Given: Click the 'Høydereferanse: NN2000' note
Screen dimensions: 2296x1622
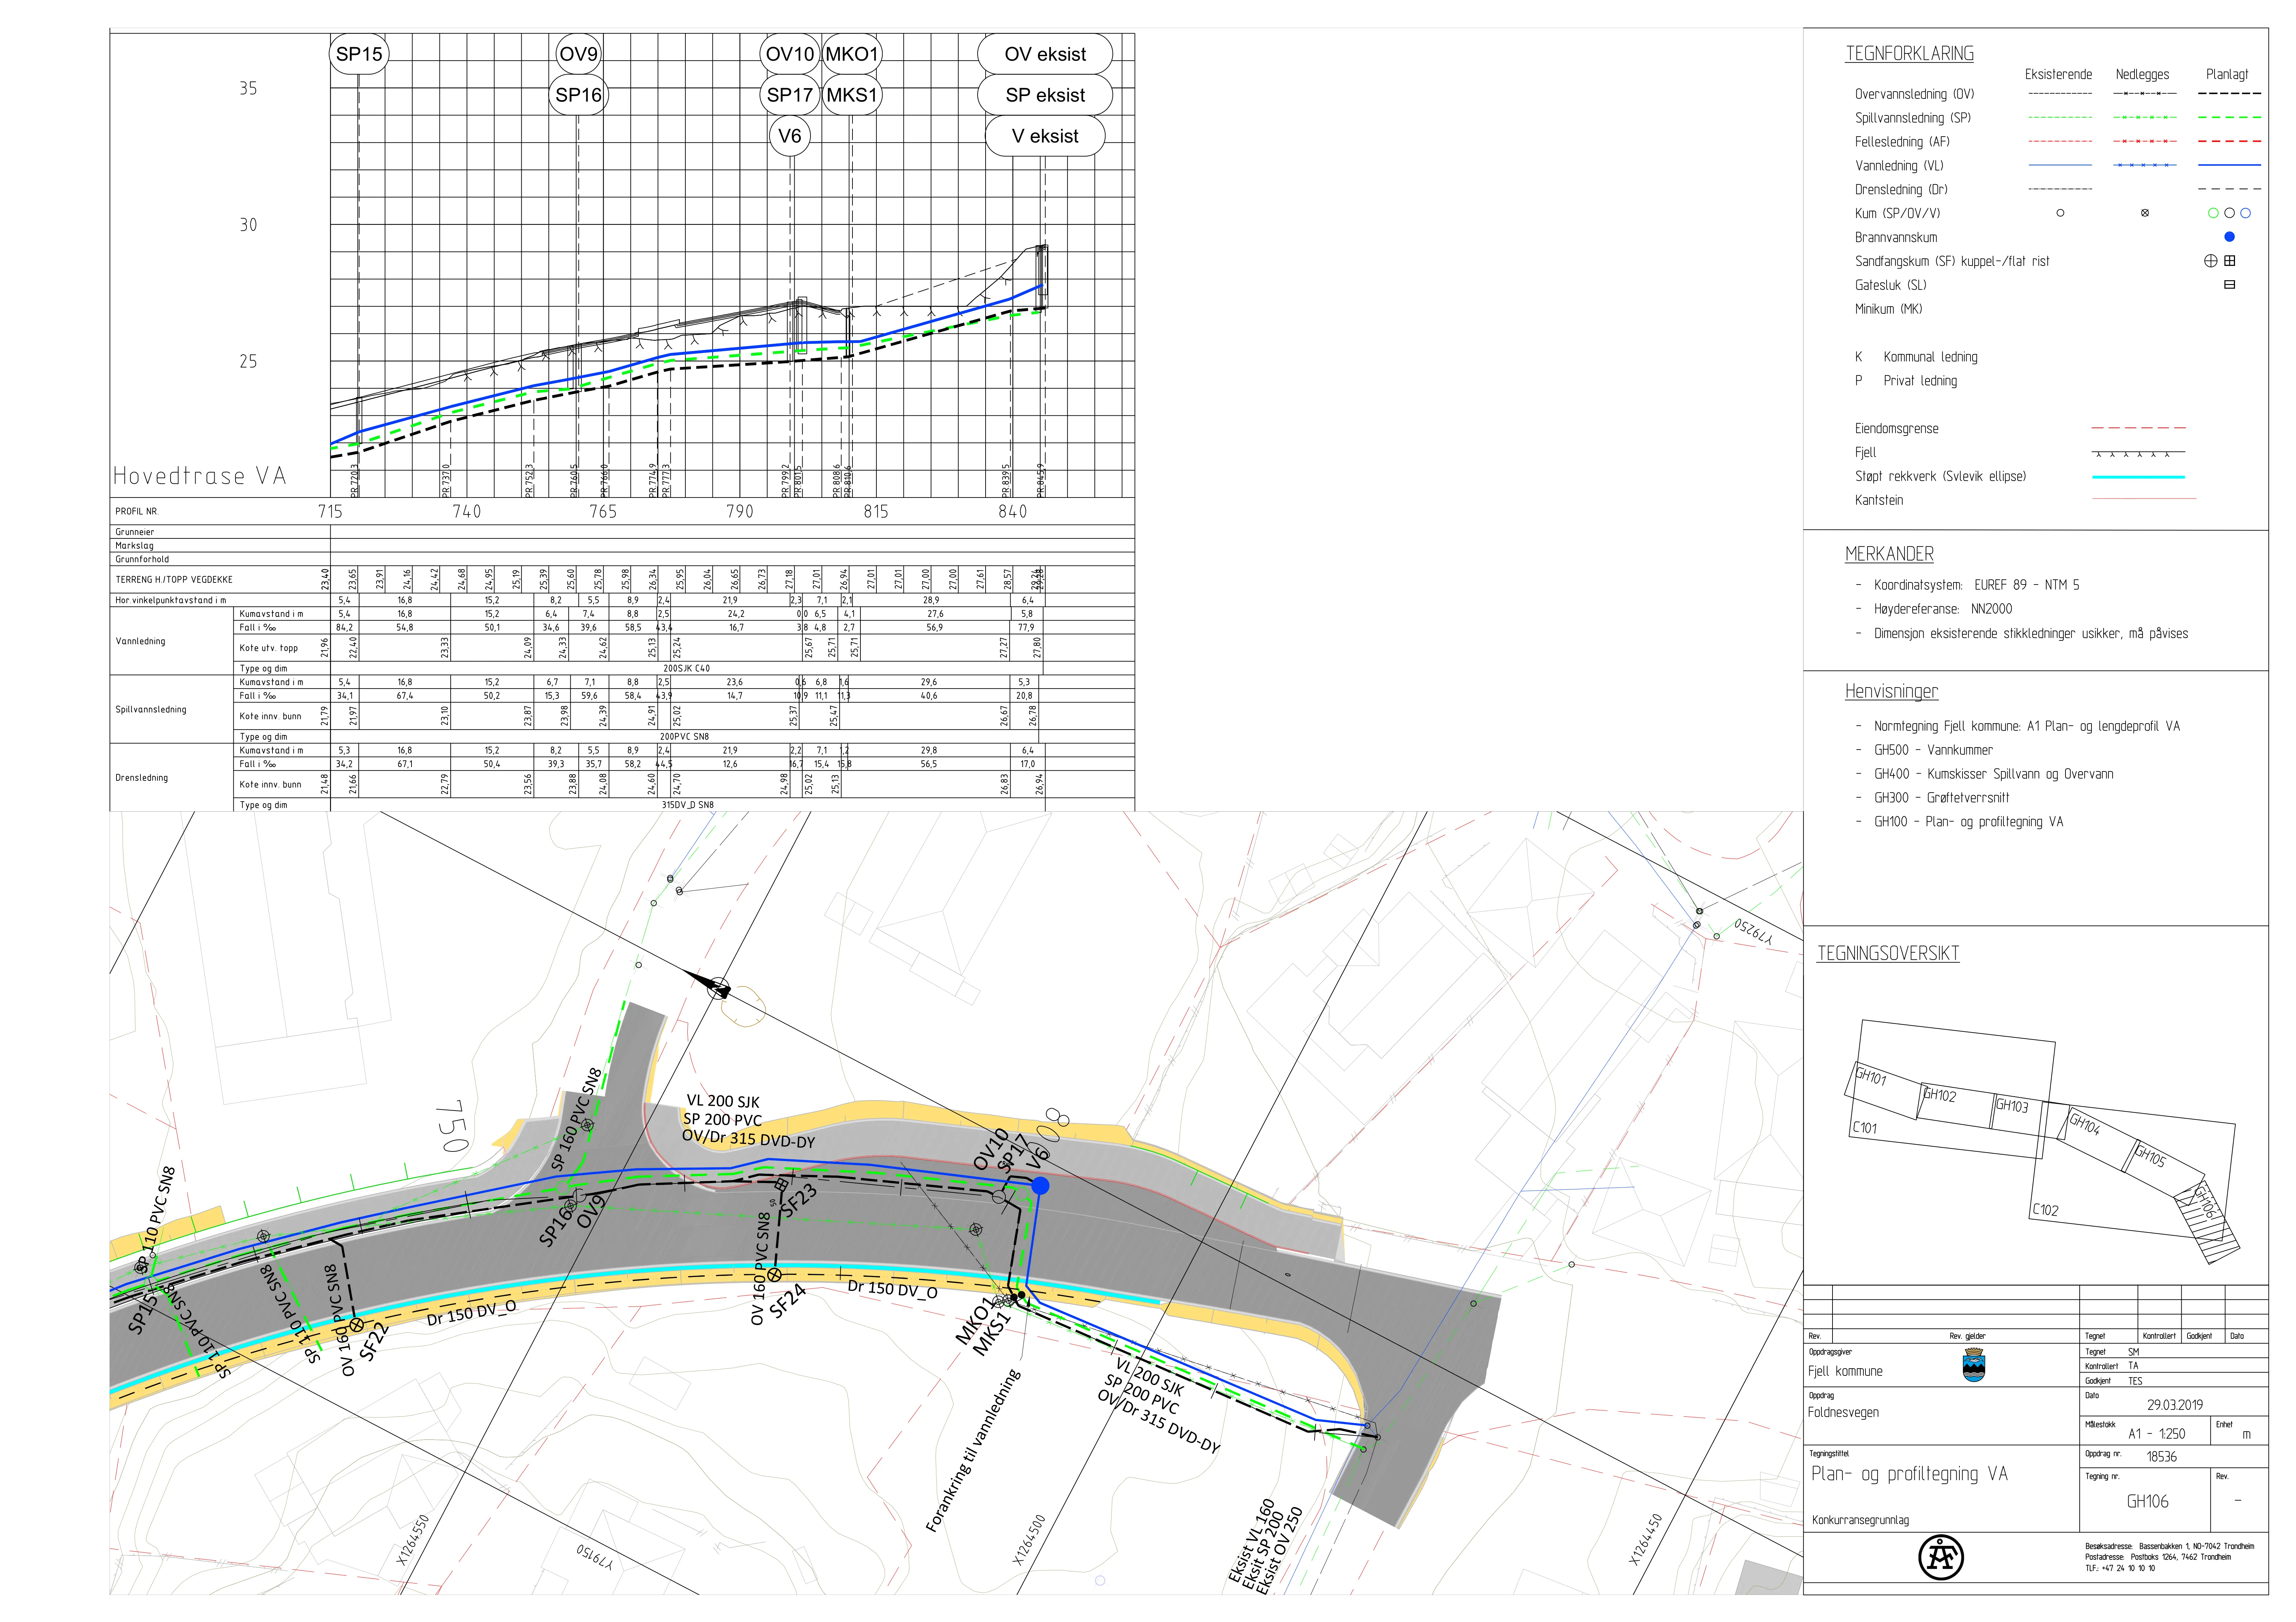Looking at the screenshot, I should tap(1943, 609).
